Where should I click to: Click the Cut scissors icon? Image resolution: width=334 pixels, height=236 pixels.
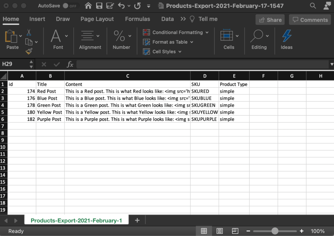29,33
